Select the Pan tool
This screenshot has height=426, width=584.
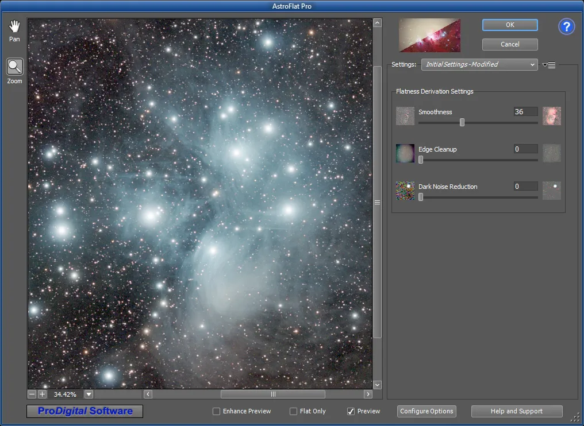tap(14, 25)
